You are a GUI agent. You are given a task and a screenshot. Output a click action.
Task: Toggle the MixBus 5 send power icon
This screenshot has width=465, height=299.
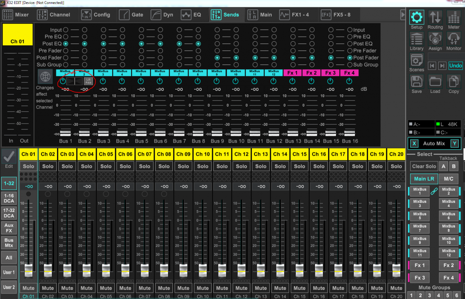pyautogui.click(x=141, y=81)
